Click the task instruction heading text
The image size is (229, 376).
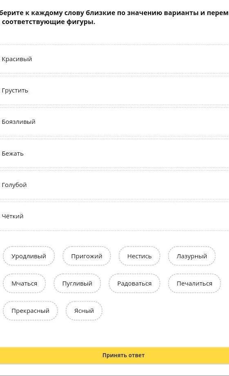pos(114,17)
